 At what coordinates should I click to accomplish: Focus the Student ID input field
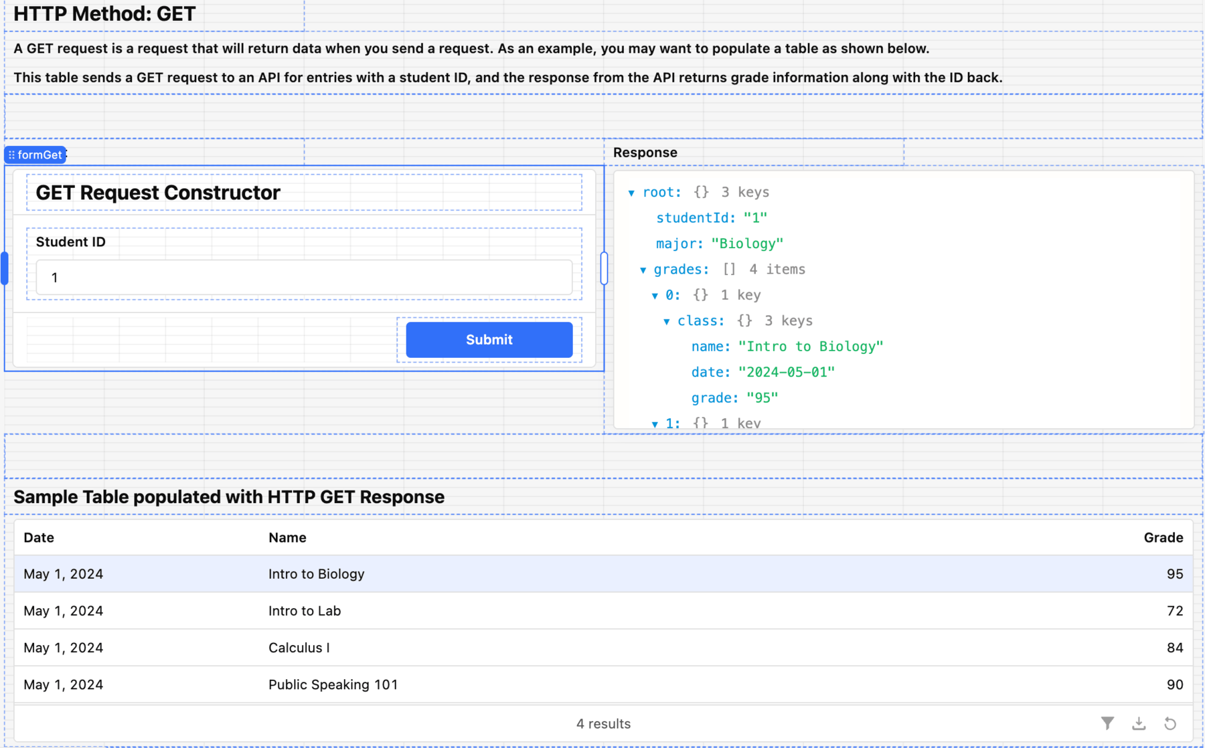tap(304, 277)
